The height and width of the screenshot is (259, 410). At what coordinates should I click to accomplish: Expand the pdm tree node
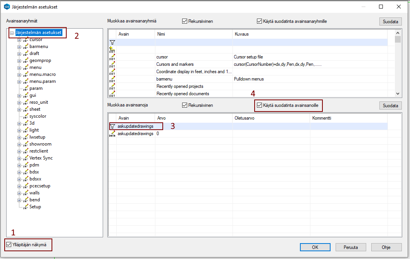19,165
